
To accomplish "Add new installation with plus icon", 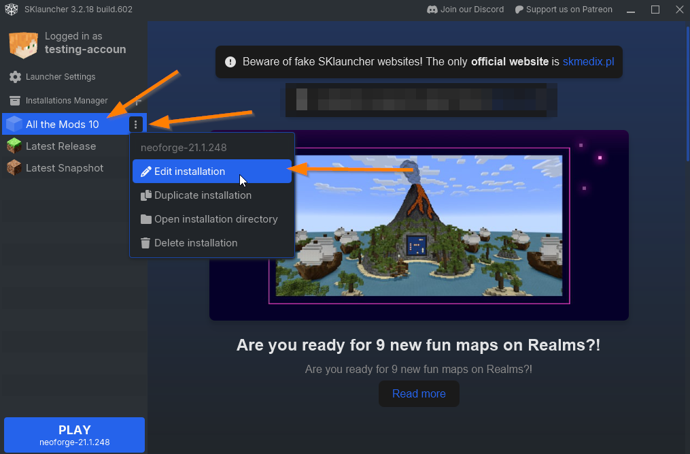I will pos(138,101).
